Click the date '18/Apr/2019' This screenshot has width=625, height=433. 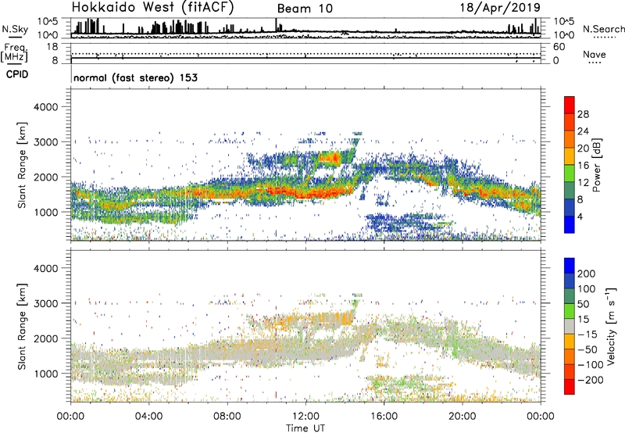click(x=500, y=8)
